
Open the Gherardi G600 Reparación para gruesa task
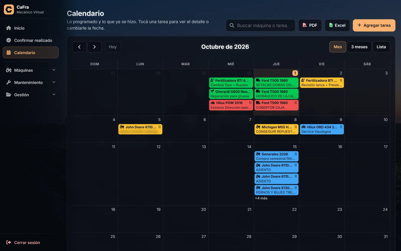click(x=231, y=94)
